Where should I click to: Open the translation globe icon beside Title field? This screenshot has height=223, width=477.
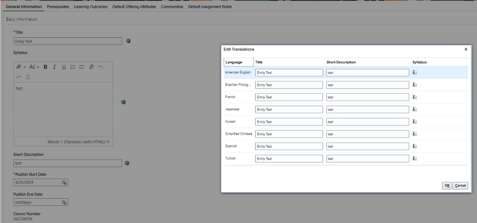point(129,41)
